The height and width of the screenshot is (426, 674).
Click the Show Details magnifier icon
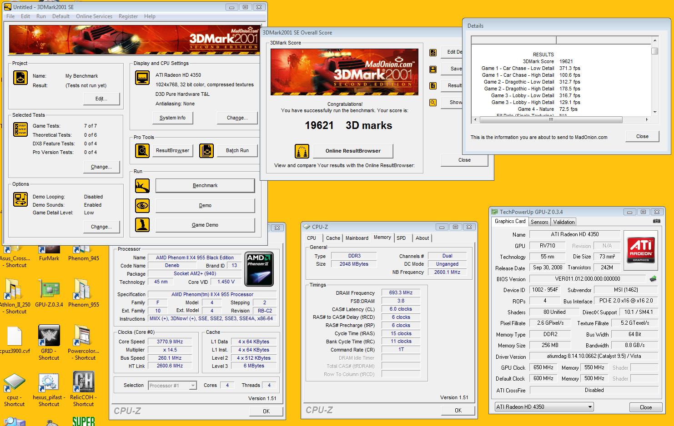(x=433, y=103)
